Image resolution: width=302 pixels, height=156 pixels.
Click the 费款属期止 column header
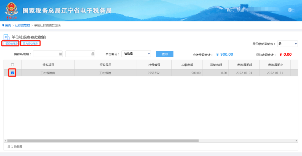tap(275, 65)
